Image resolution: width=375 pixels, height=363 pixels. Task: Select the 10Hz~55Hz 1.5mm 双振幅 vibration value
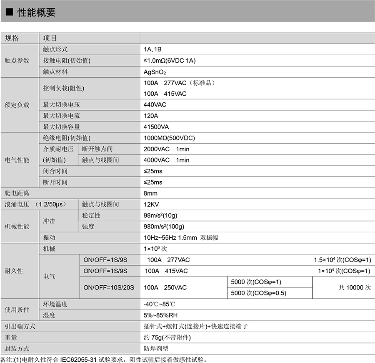pyautogui.click(x=181, y=238)
